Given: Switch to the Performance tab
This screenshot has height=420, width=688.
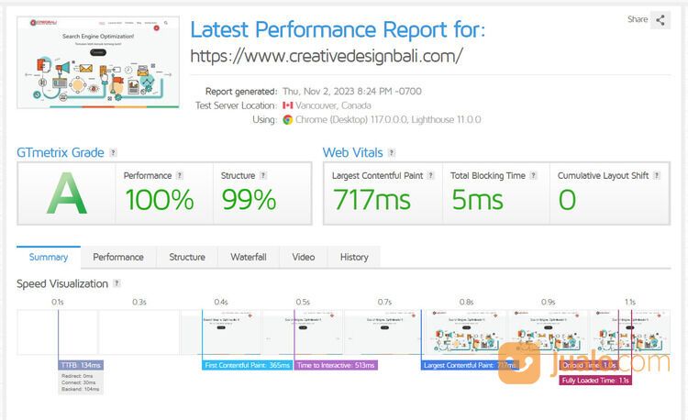Looking at the screenshot, I should pos(118,257).
